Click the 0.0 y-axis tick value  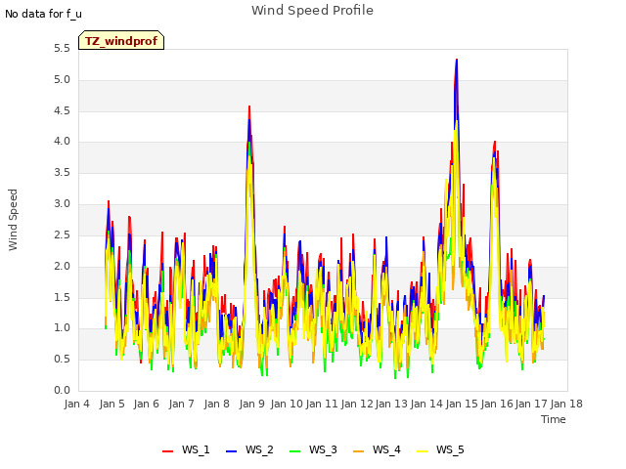coord(62,390)
